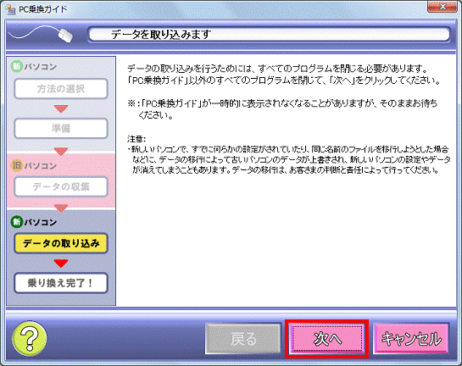Screen dimensions: 462x366
Task: Click the キャンセル (Cancel) button
Action: pos(411,339)
